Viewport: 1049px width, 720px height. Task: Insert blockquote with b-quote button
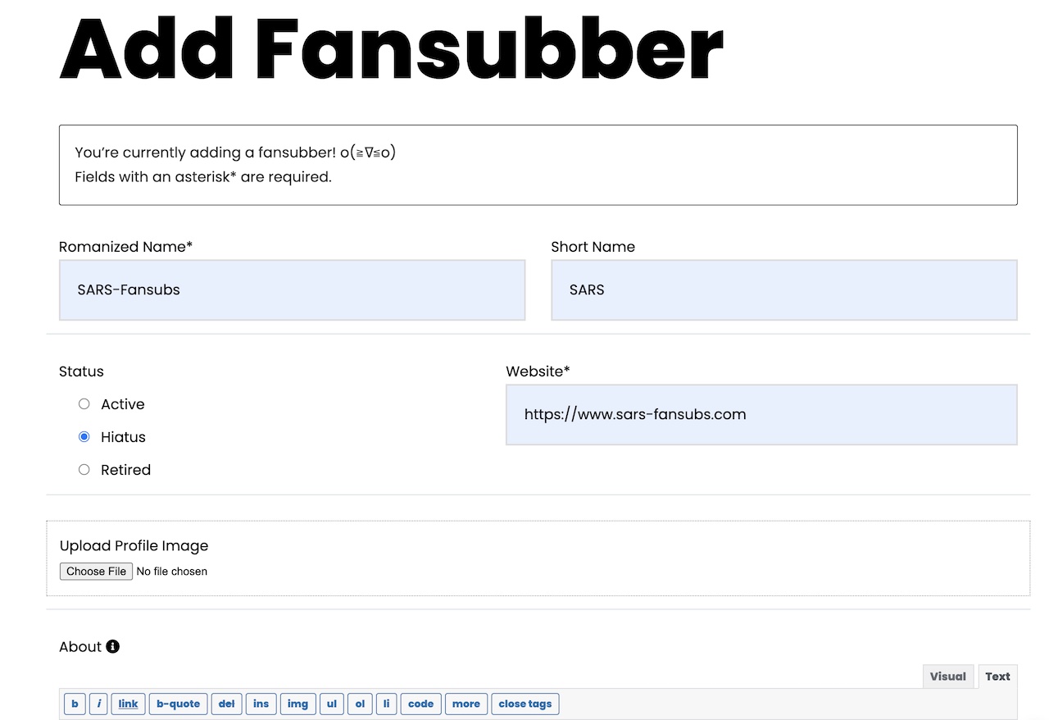click(x=178, y=704)
